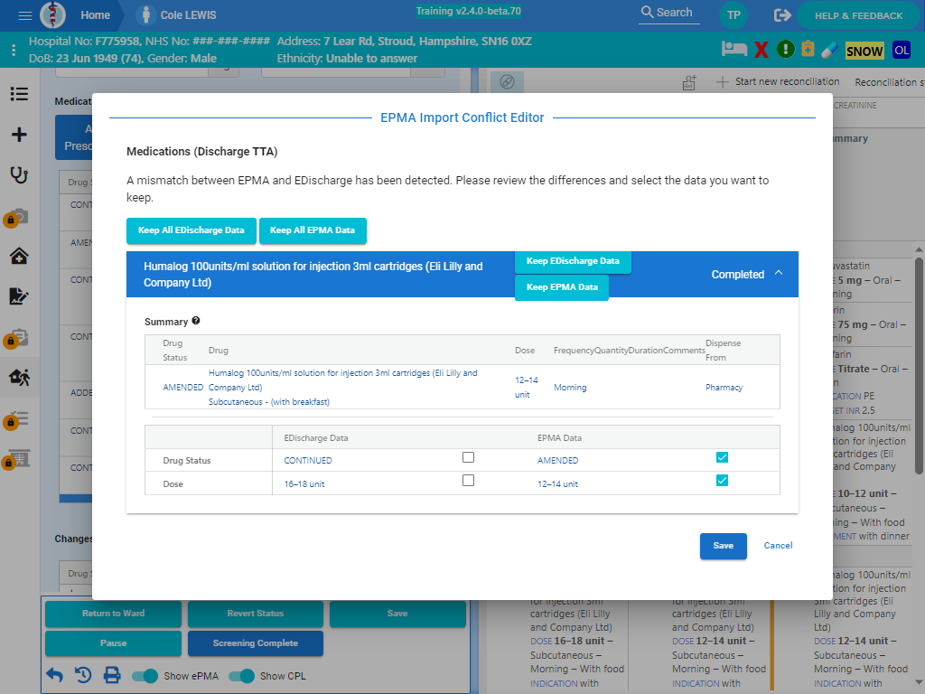Uncheck EPMA Dose 12–14 unit checkbox

point(722,481)
